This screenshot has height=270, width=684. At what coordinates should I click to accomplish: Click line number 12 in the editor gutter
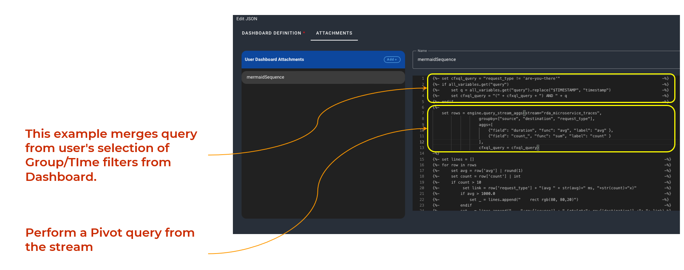tap(422, 142)
